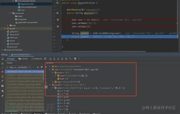
Task: Add a new watch with plus icon
Action: click(46, 67)
